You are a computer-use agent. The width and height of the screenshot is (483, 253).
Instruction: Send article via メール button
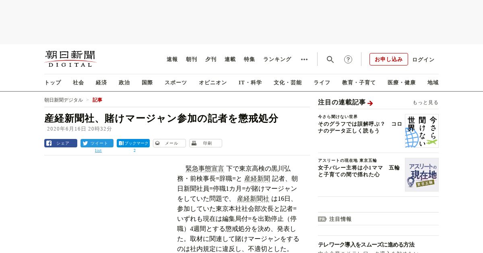click(169, 143)
